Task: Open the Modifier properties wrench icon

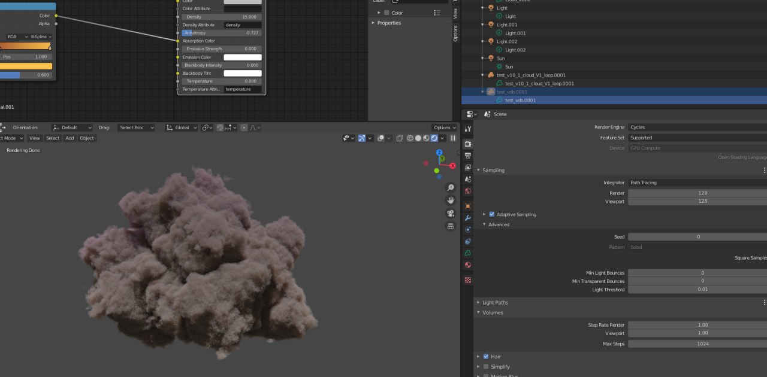Action: [x=468, y=218]
